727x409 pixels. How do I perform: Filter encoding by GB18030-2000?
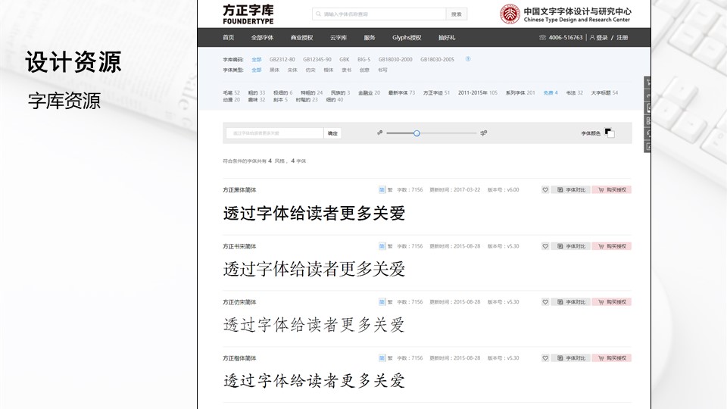click(x=395, y=59)
